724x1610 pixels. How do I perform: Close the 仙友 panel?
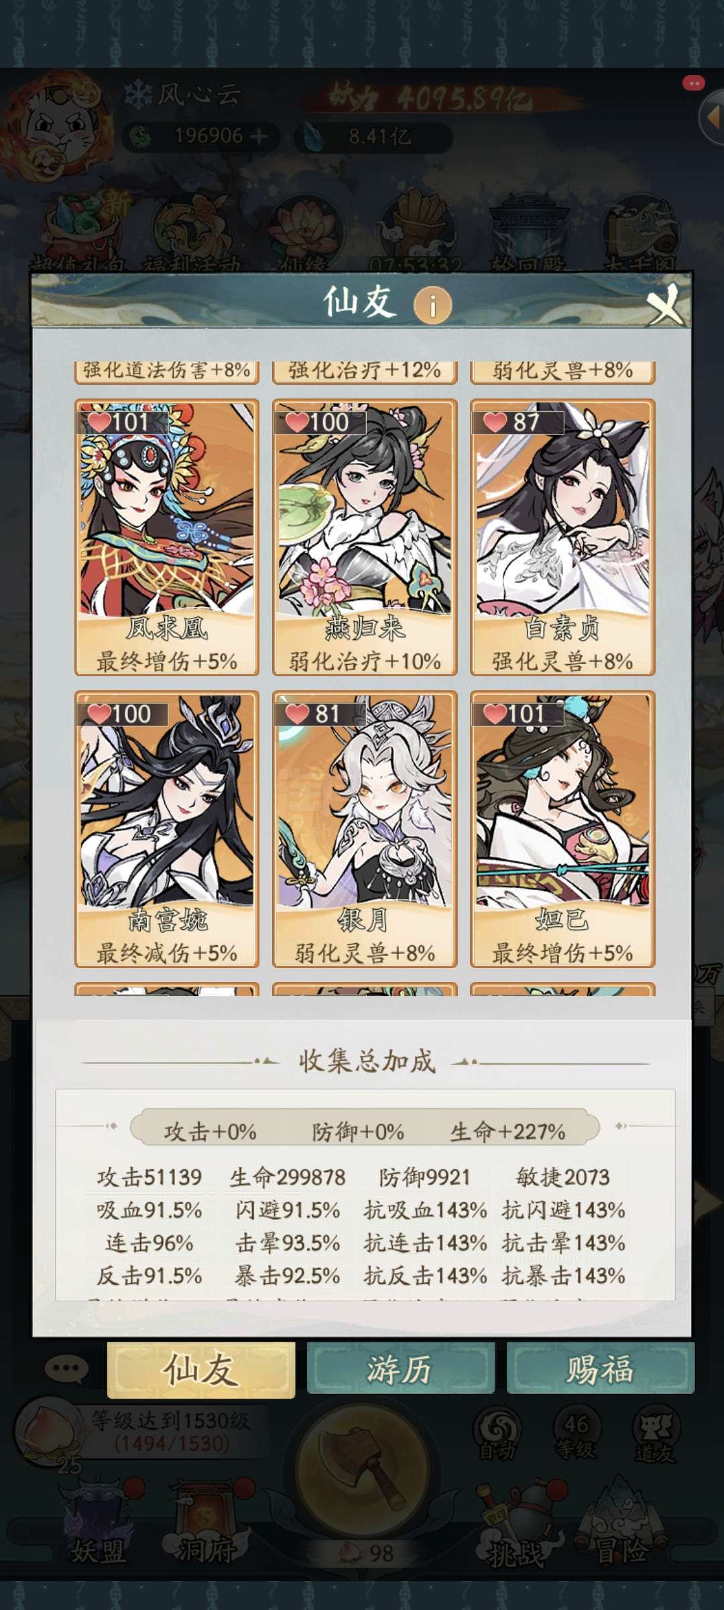coord(664,305)
